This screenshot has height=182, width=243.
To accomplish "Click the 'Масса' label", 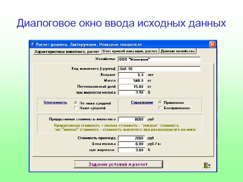I will point(110,81).
